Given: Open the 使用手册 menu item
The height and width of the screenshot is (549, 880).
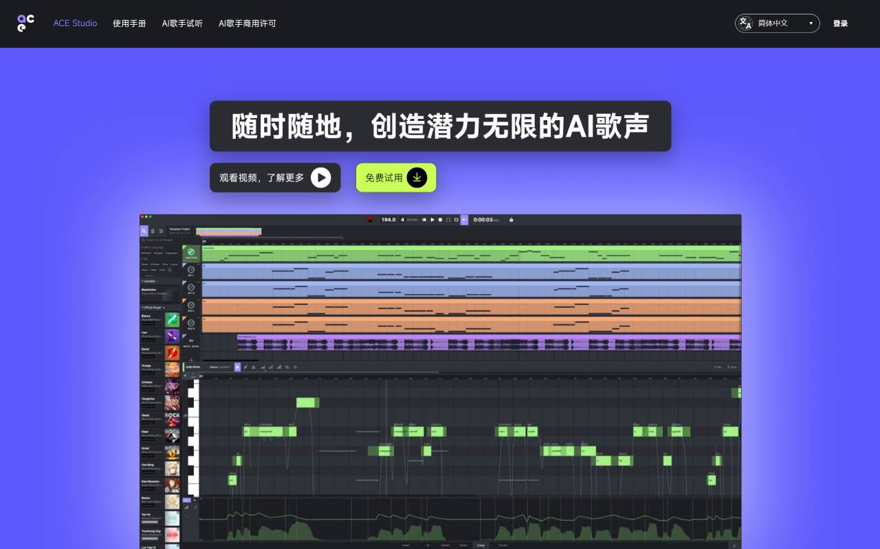Looking at the screenshot, I should (129, 23).
